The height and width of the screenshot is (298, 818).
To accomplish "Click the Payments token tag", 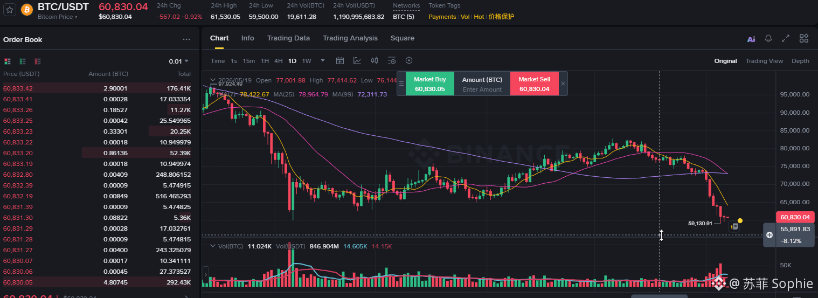I will coord(442,17).
